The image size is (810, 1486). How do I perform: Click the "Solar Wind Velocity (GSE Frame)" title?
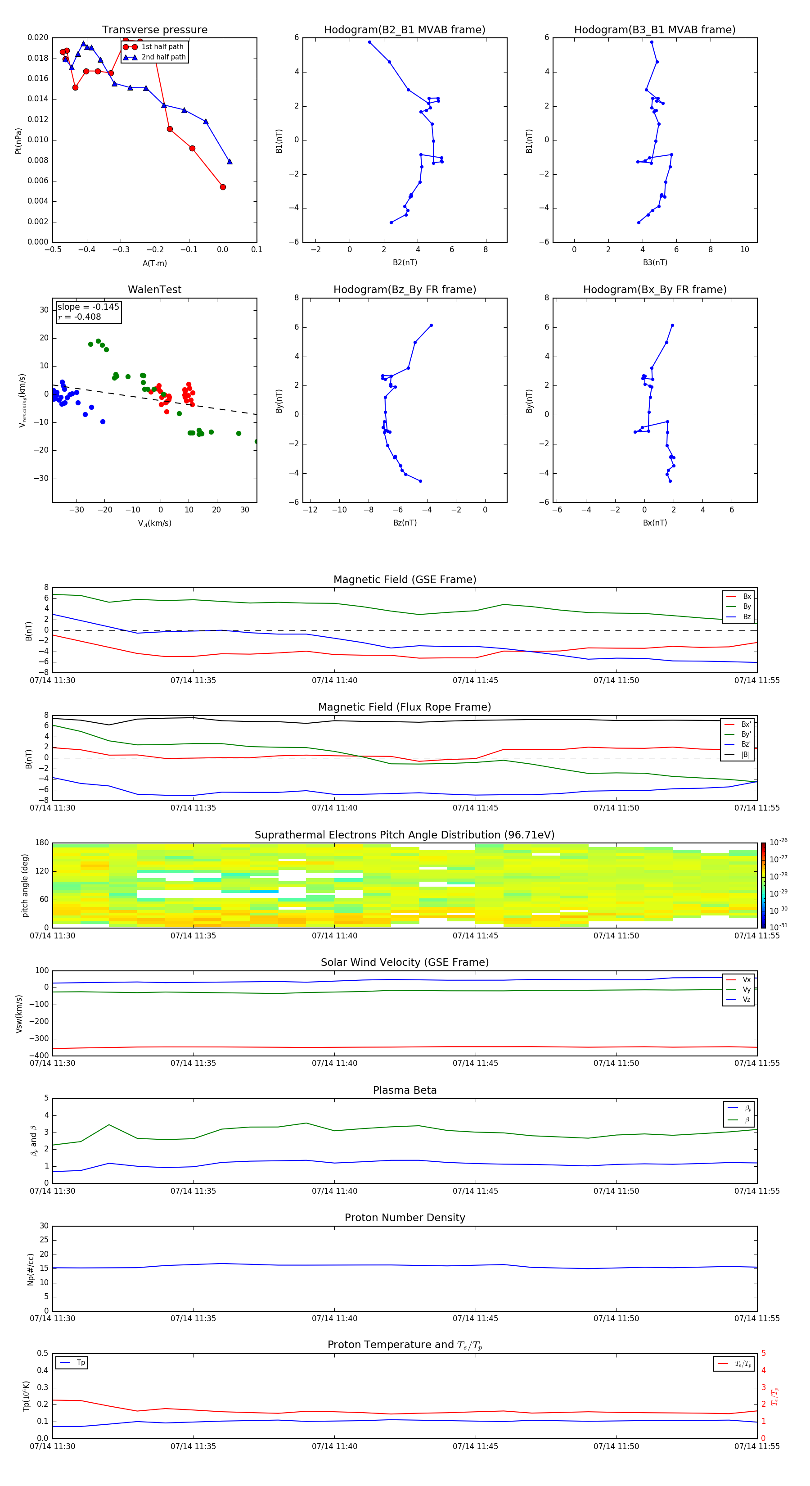pyautogui.click(x=405, y=962)
